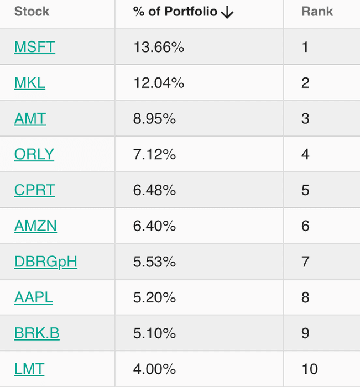Select the % of Portfolio header text
This screenshot has height=387, width=360.
pyautogui.click(x=175, y=12)
